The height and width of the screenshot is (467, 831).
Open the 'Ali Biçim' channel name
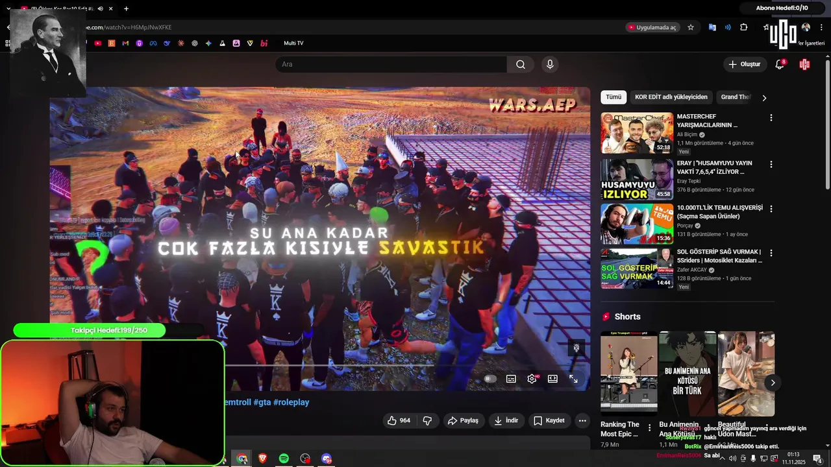coord(687,134)
